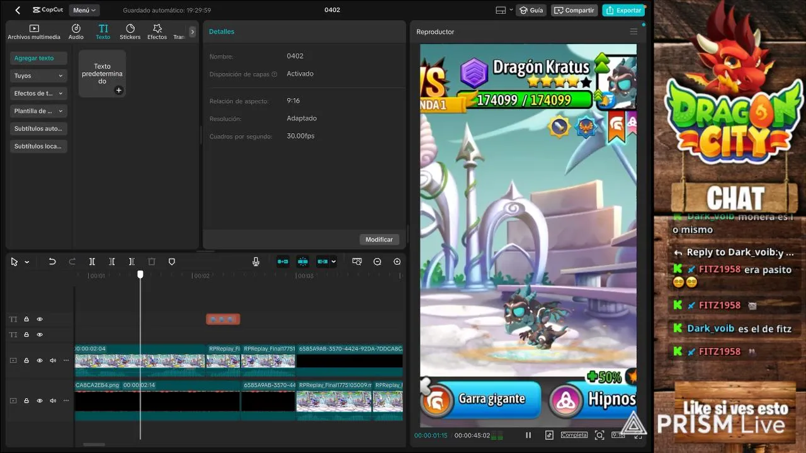Toggle clip linkage button

pos(322,262)
